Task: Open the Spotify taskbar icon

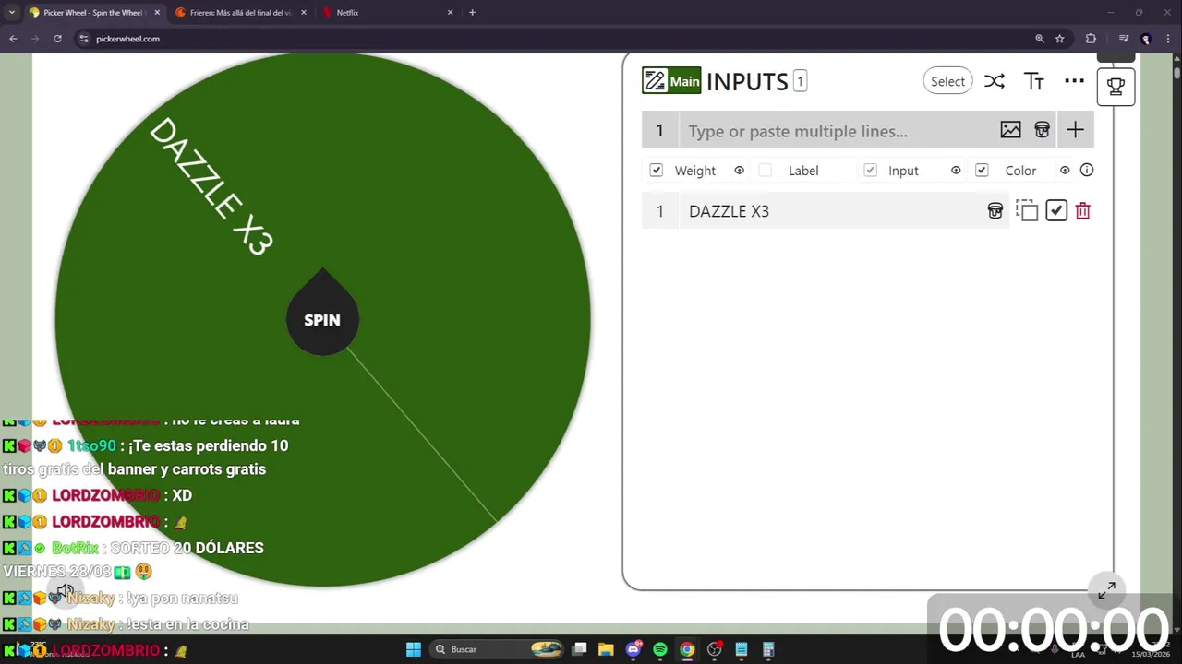Action: click(x=660, y=649)
